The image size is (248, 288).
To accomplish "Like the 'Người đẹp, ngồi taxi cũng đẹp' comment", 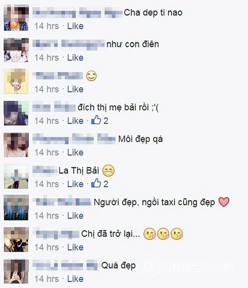I will point(75,216).
